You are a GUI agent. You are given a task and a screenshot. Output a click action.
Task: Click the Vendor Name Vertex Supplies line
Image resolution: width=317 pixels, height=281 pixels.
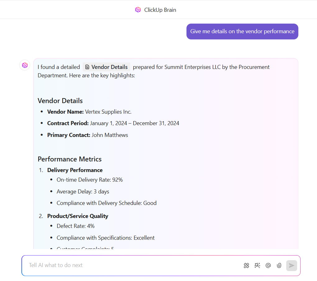tap(89, 112)
